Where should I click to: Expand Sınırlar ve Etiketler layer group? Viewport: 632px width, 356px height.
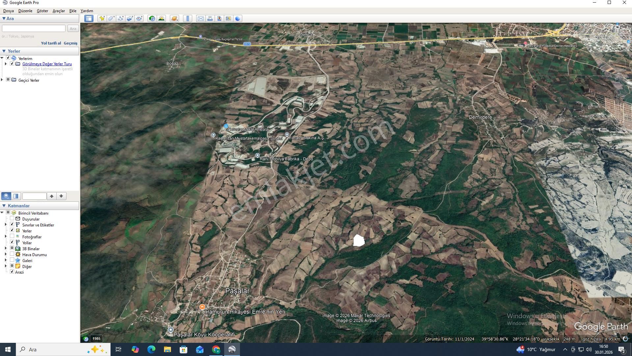point(6,224)
